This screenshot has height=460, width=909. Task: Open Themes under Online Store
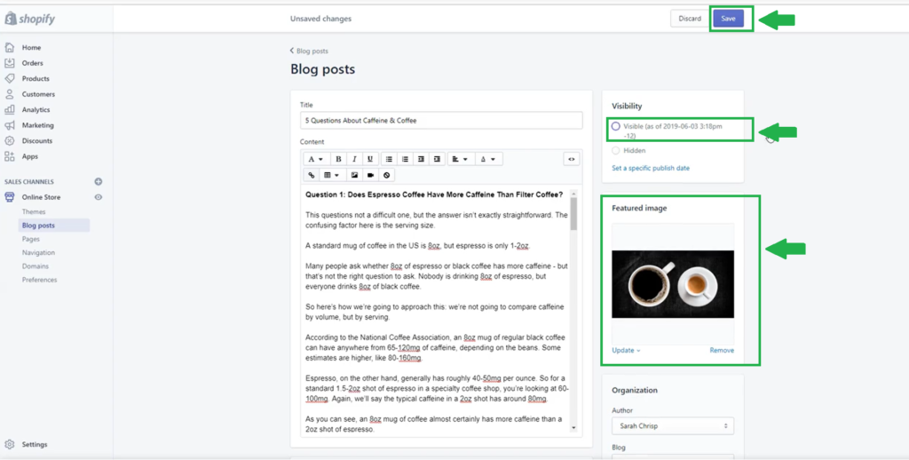pyautogui.click(x=34, y=211)
